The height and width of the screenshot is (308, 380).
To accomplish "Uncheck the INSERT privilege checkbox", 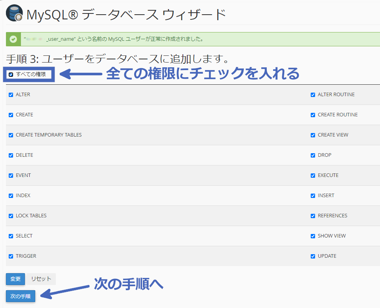I will pos(313,196).
